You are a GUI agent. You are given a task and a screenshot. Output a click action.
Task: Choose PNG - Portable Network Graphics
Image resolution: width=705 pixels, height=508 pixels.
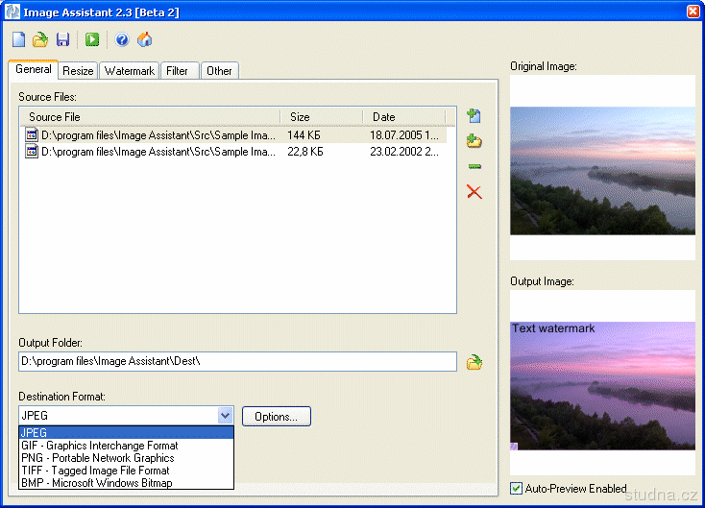tap(127, 458)
